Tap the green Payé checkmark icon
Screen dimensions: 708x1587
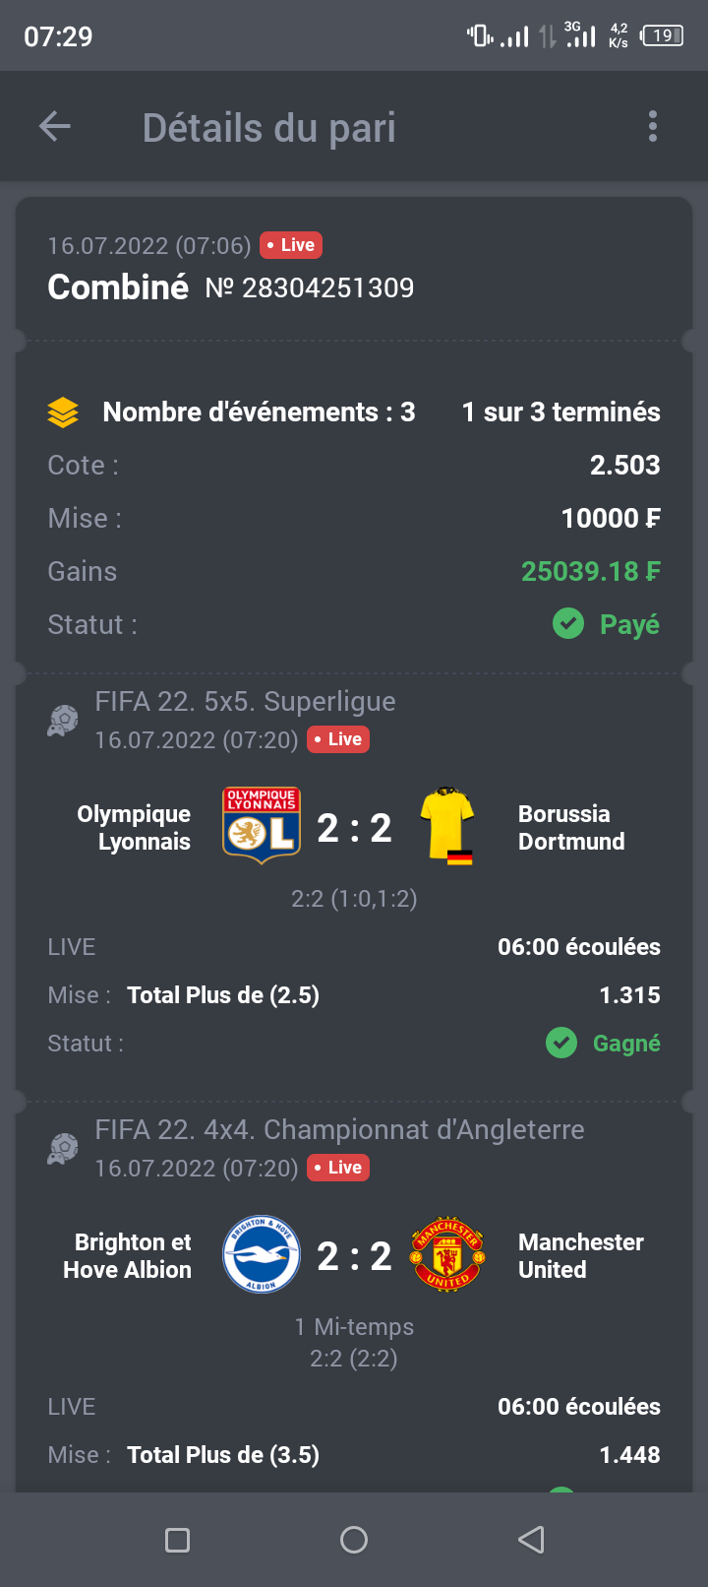tap(568, 623)
